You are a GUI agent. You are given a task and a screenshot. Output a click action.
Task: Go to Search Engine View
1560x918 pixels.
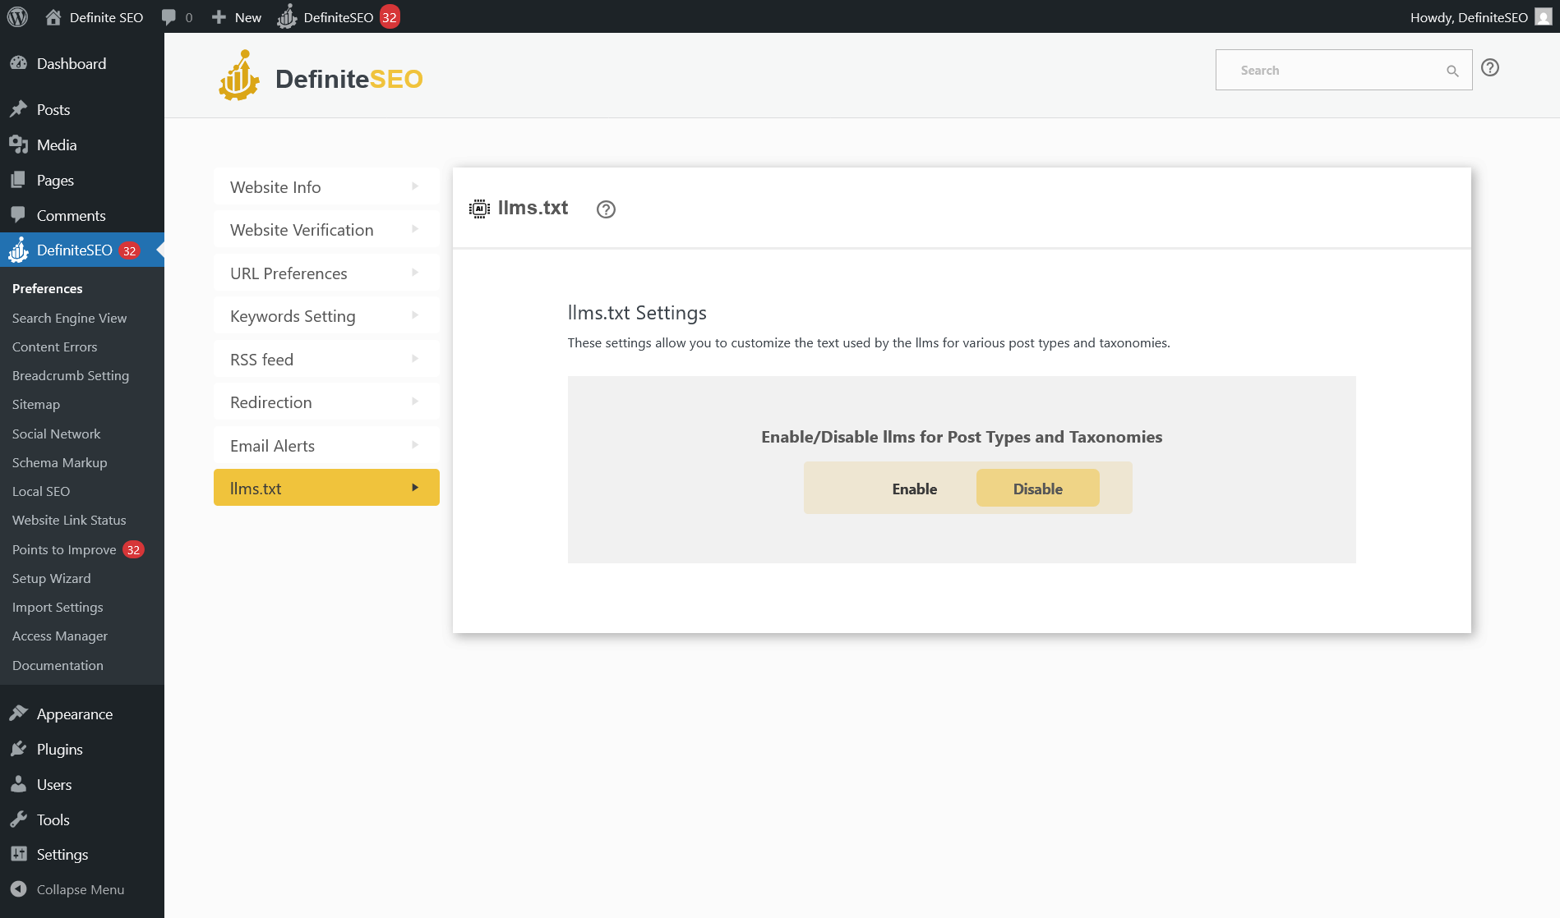tap(70, 318)
